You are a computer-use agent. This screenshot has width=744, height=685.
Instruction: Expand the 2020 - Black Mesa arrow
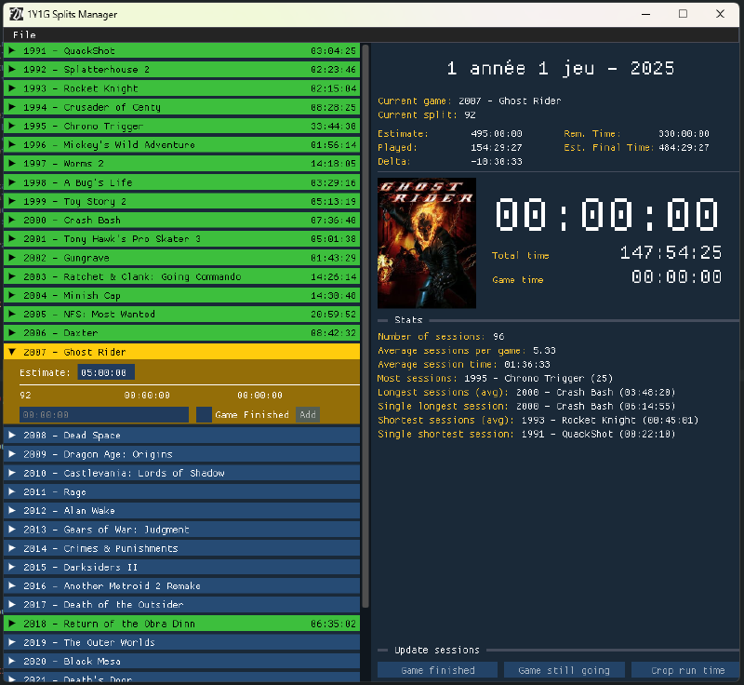(x=12, y=661)
